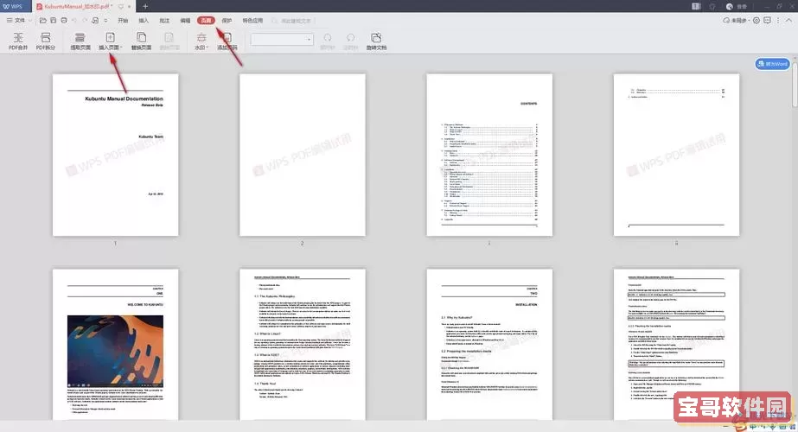This screenshot has width=798, height=432.
Task: Switch to the 编辑 tab
Action: click(185, 21)
